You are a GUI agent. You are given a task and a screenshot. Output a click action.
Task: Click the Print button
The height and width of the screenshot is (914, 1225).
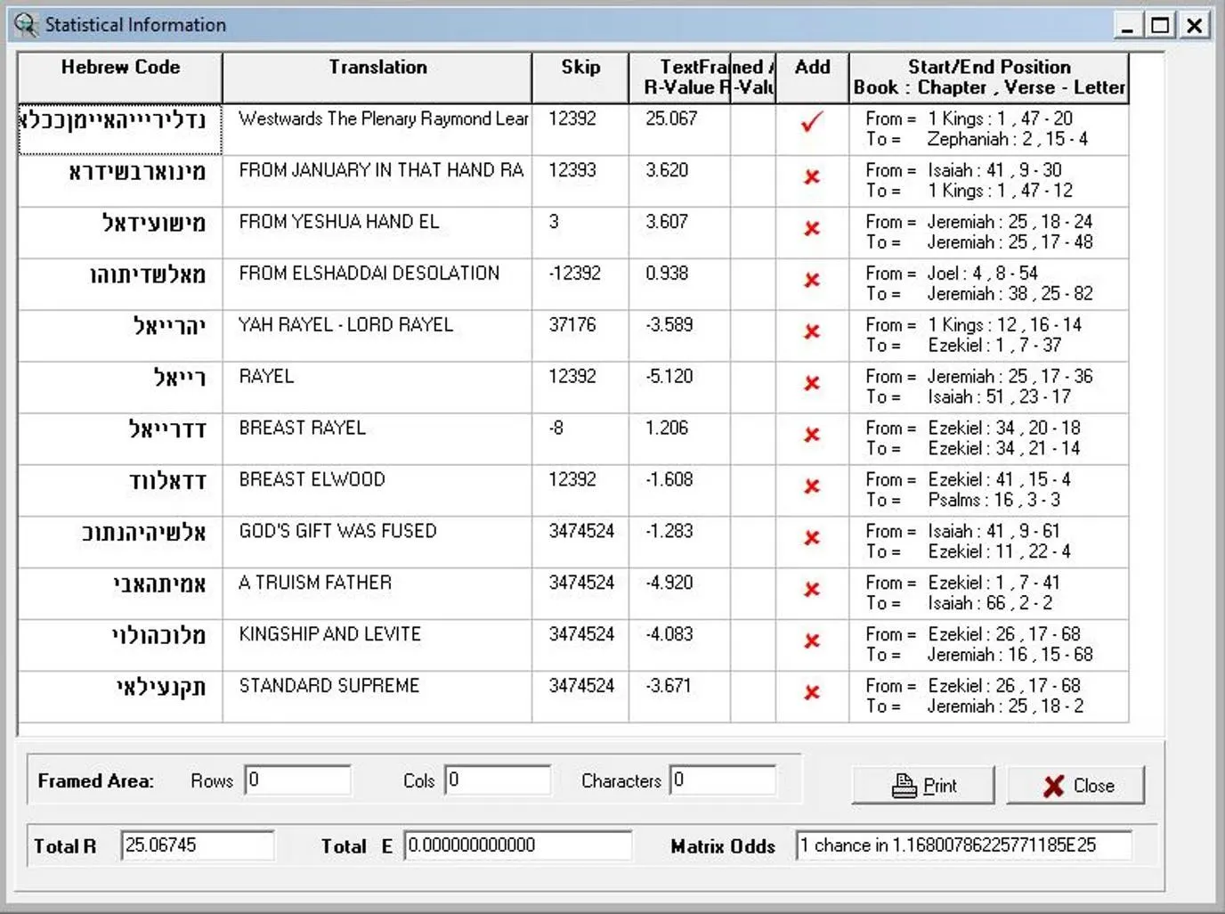coord(923,786)
